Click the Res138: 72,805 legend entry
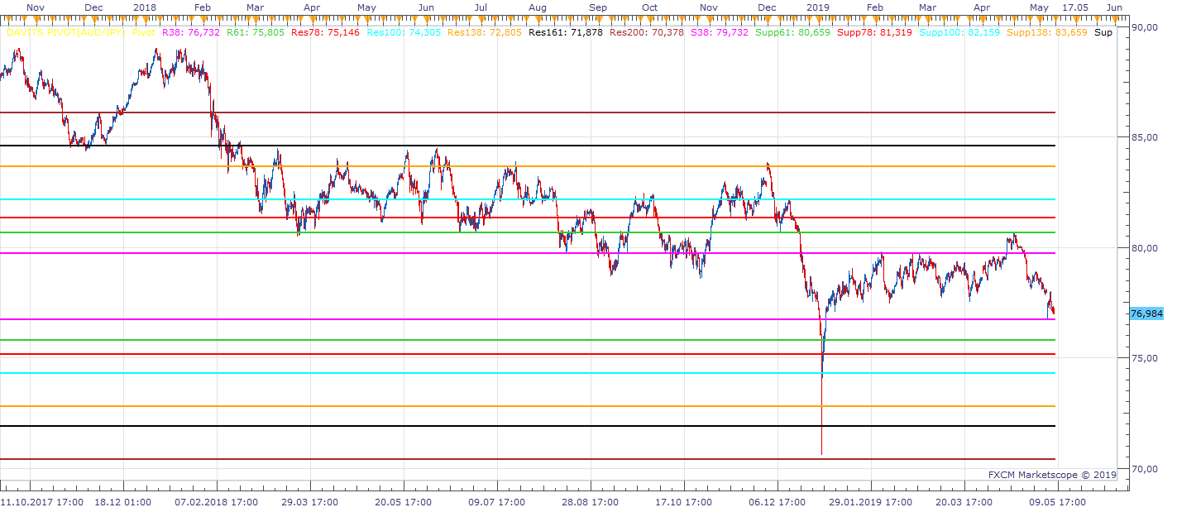Viewport: 1177px width, 512px height. point(485,33)
